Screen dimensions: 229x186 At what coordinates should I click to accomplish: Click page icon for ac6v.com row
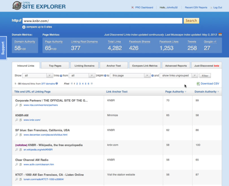coord(21,164)
